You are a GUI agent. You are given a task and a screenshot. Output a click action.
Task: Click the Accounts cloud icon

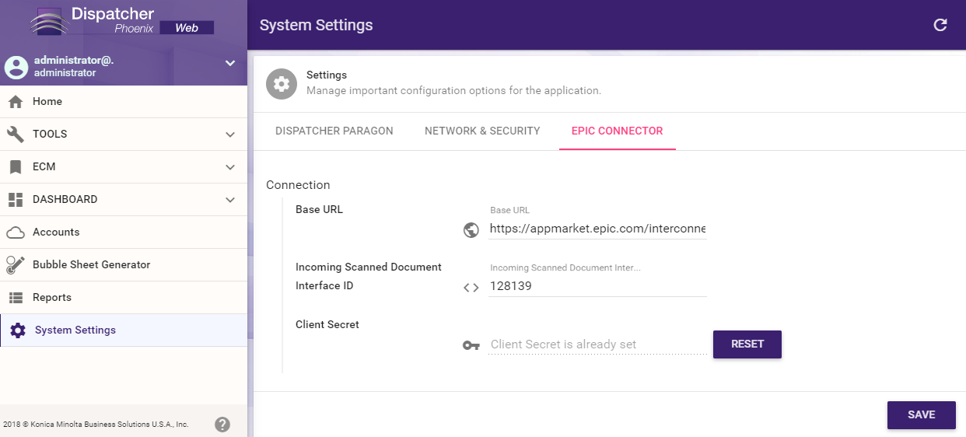(16, 232)
